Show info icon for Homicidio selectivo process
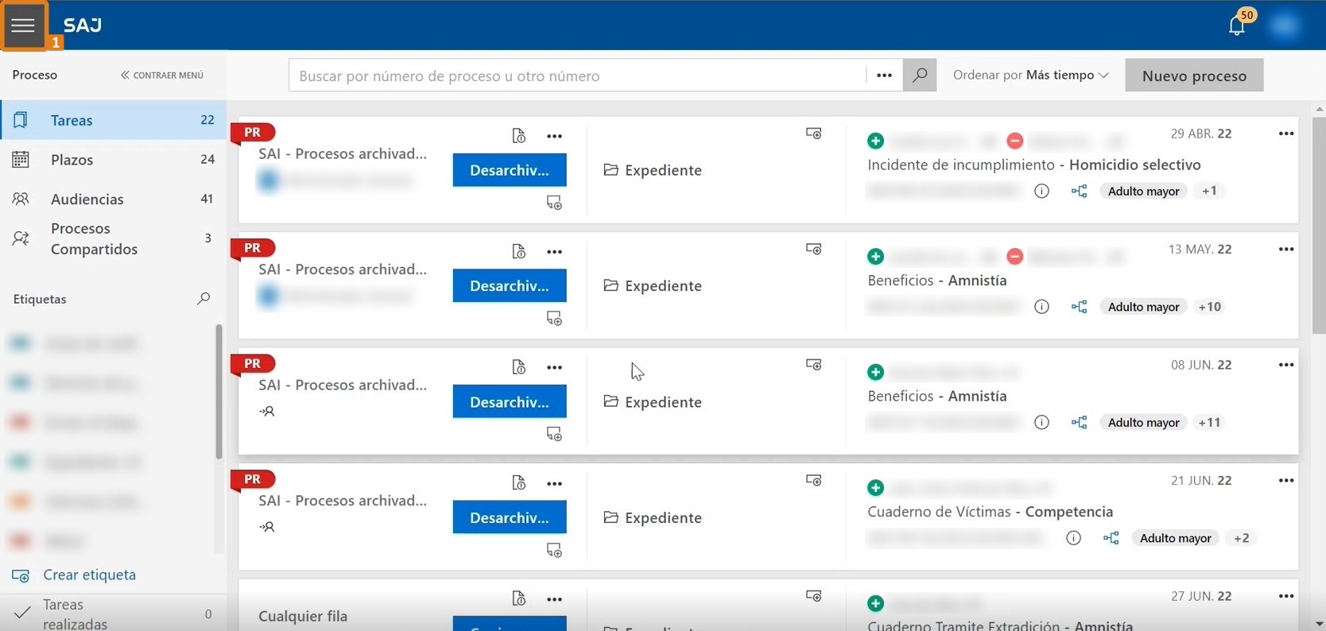Viewport: 1326px width, 631px height. [x=1041, y=191]
